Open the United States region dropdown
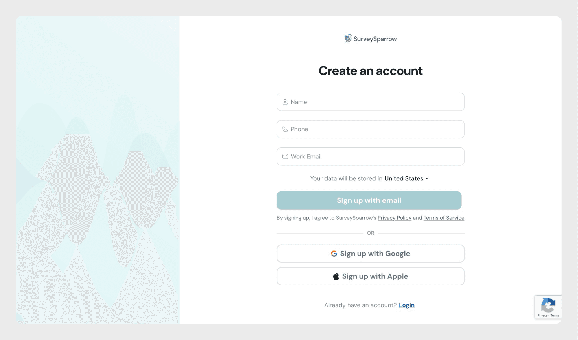The image size is (578, 340). 404,178
